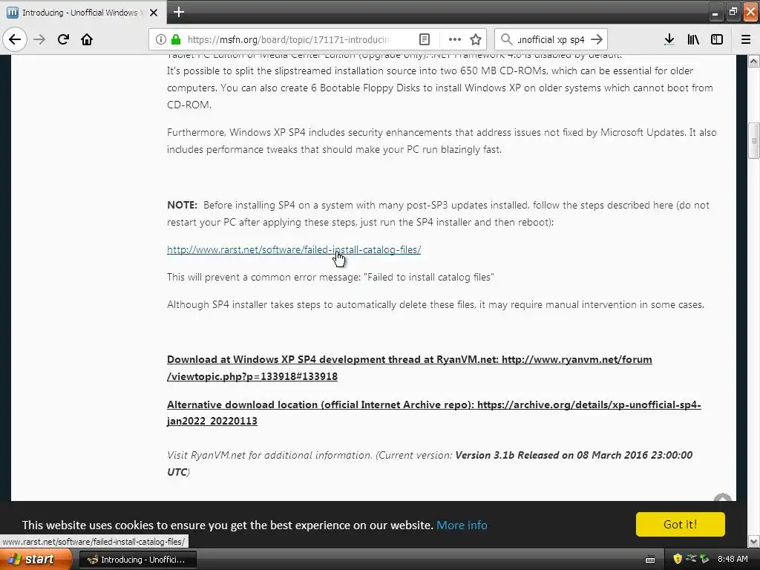
Task: Bookmark this page with the star
Action: [476, 39]
